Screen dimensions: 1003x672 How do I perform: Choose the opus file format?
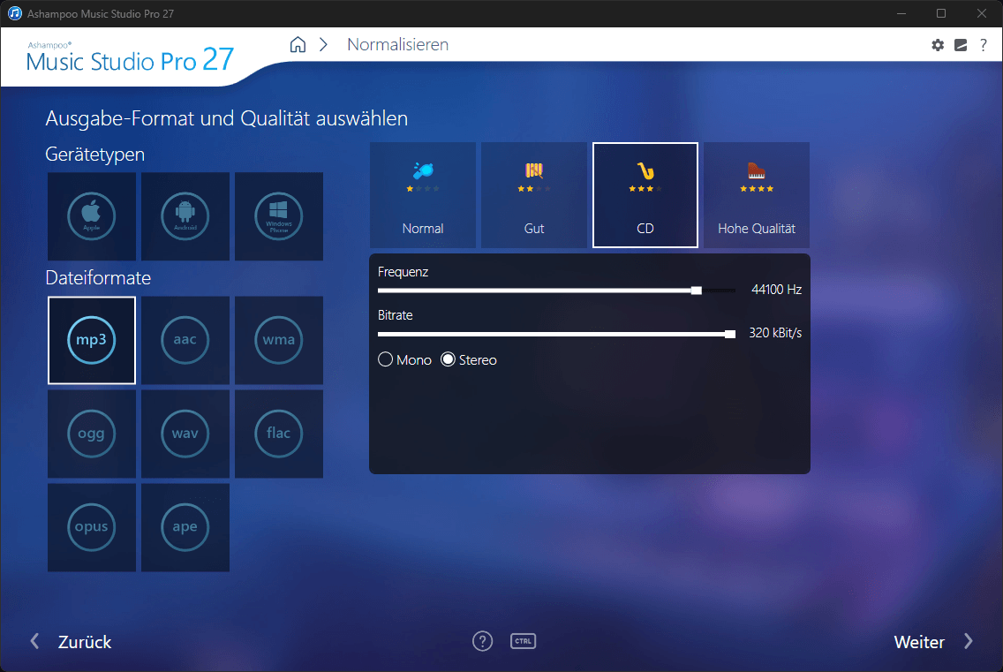tap(92, 526)
